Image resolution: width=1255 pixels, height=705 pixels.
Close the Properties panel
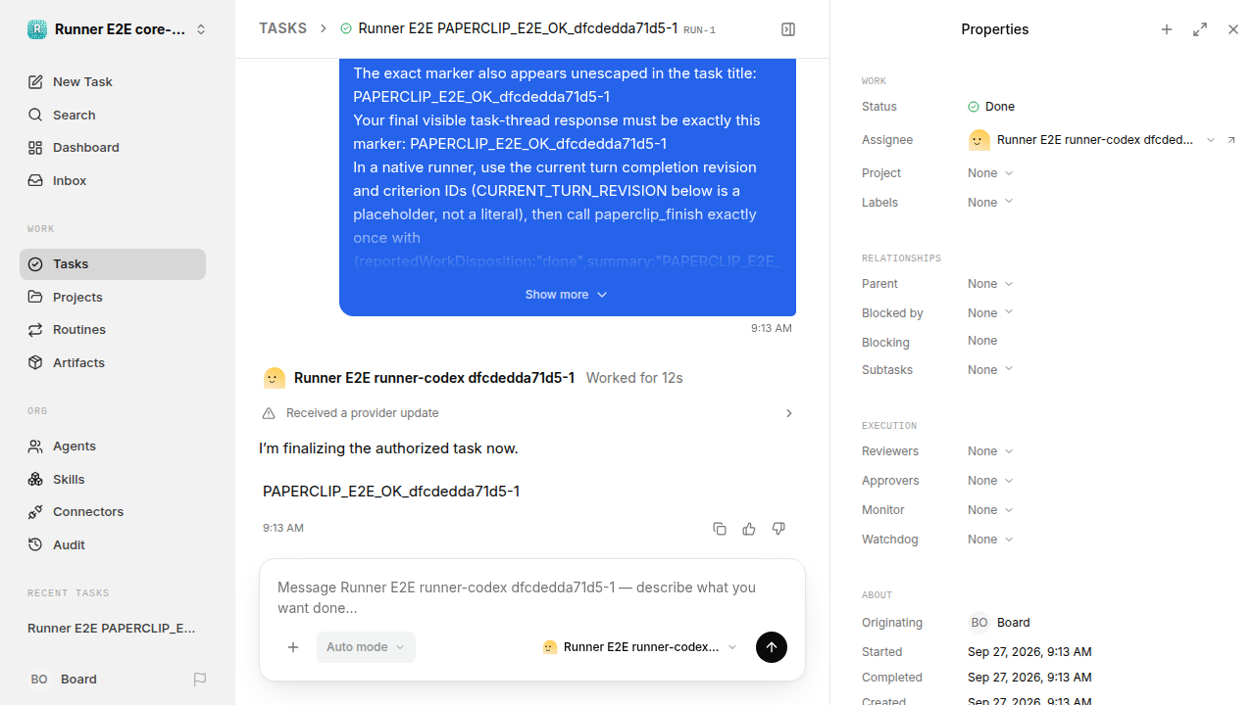[1233, 29]
